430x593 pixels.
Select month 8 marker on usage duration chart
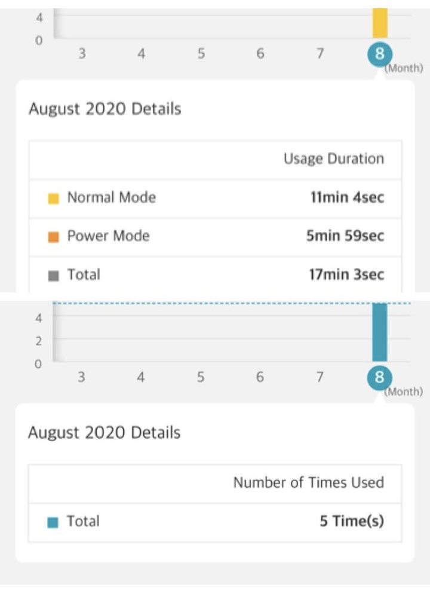380,54
